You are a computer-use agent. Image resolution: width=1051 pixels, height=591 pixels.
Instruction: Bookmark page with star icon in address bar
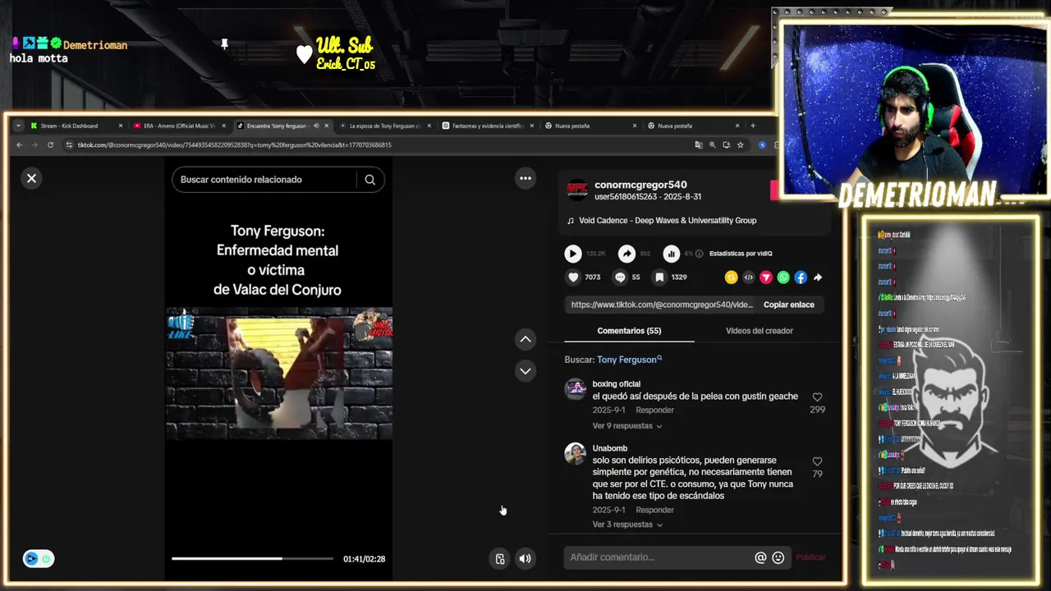(x=740, y=144)
